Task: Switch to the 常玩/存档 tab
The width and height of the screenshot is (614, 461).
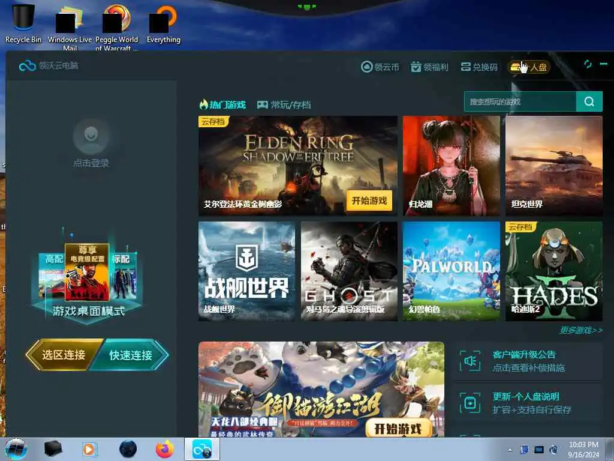Action: 284,104
